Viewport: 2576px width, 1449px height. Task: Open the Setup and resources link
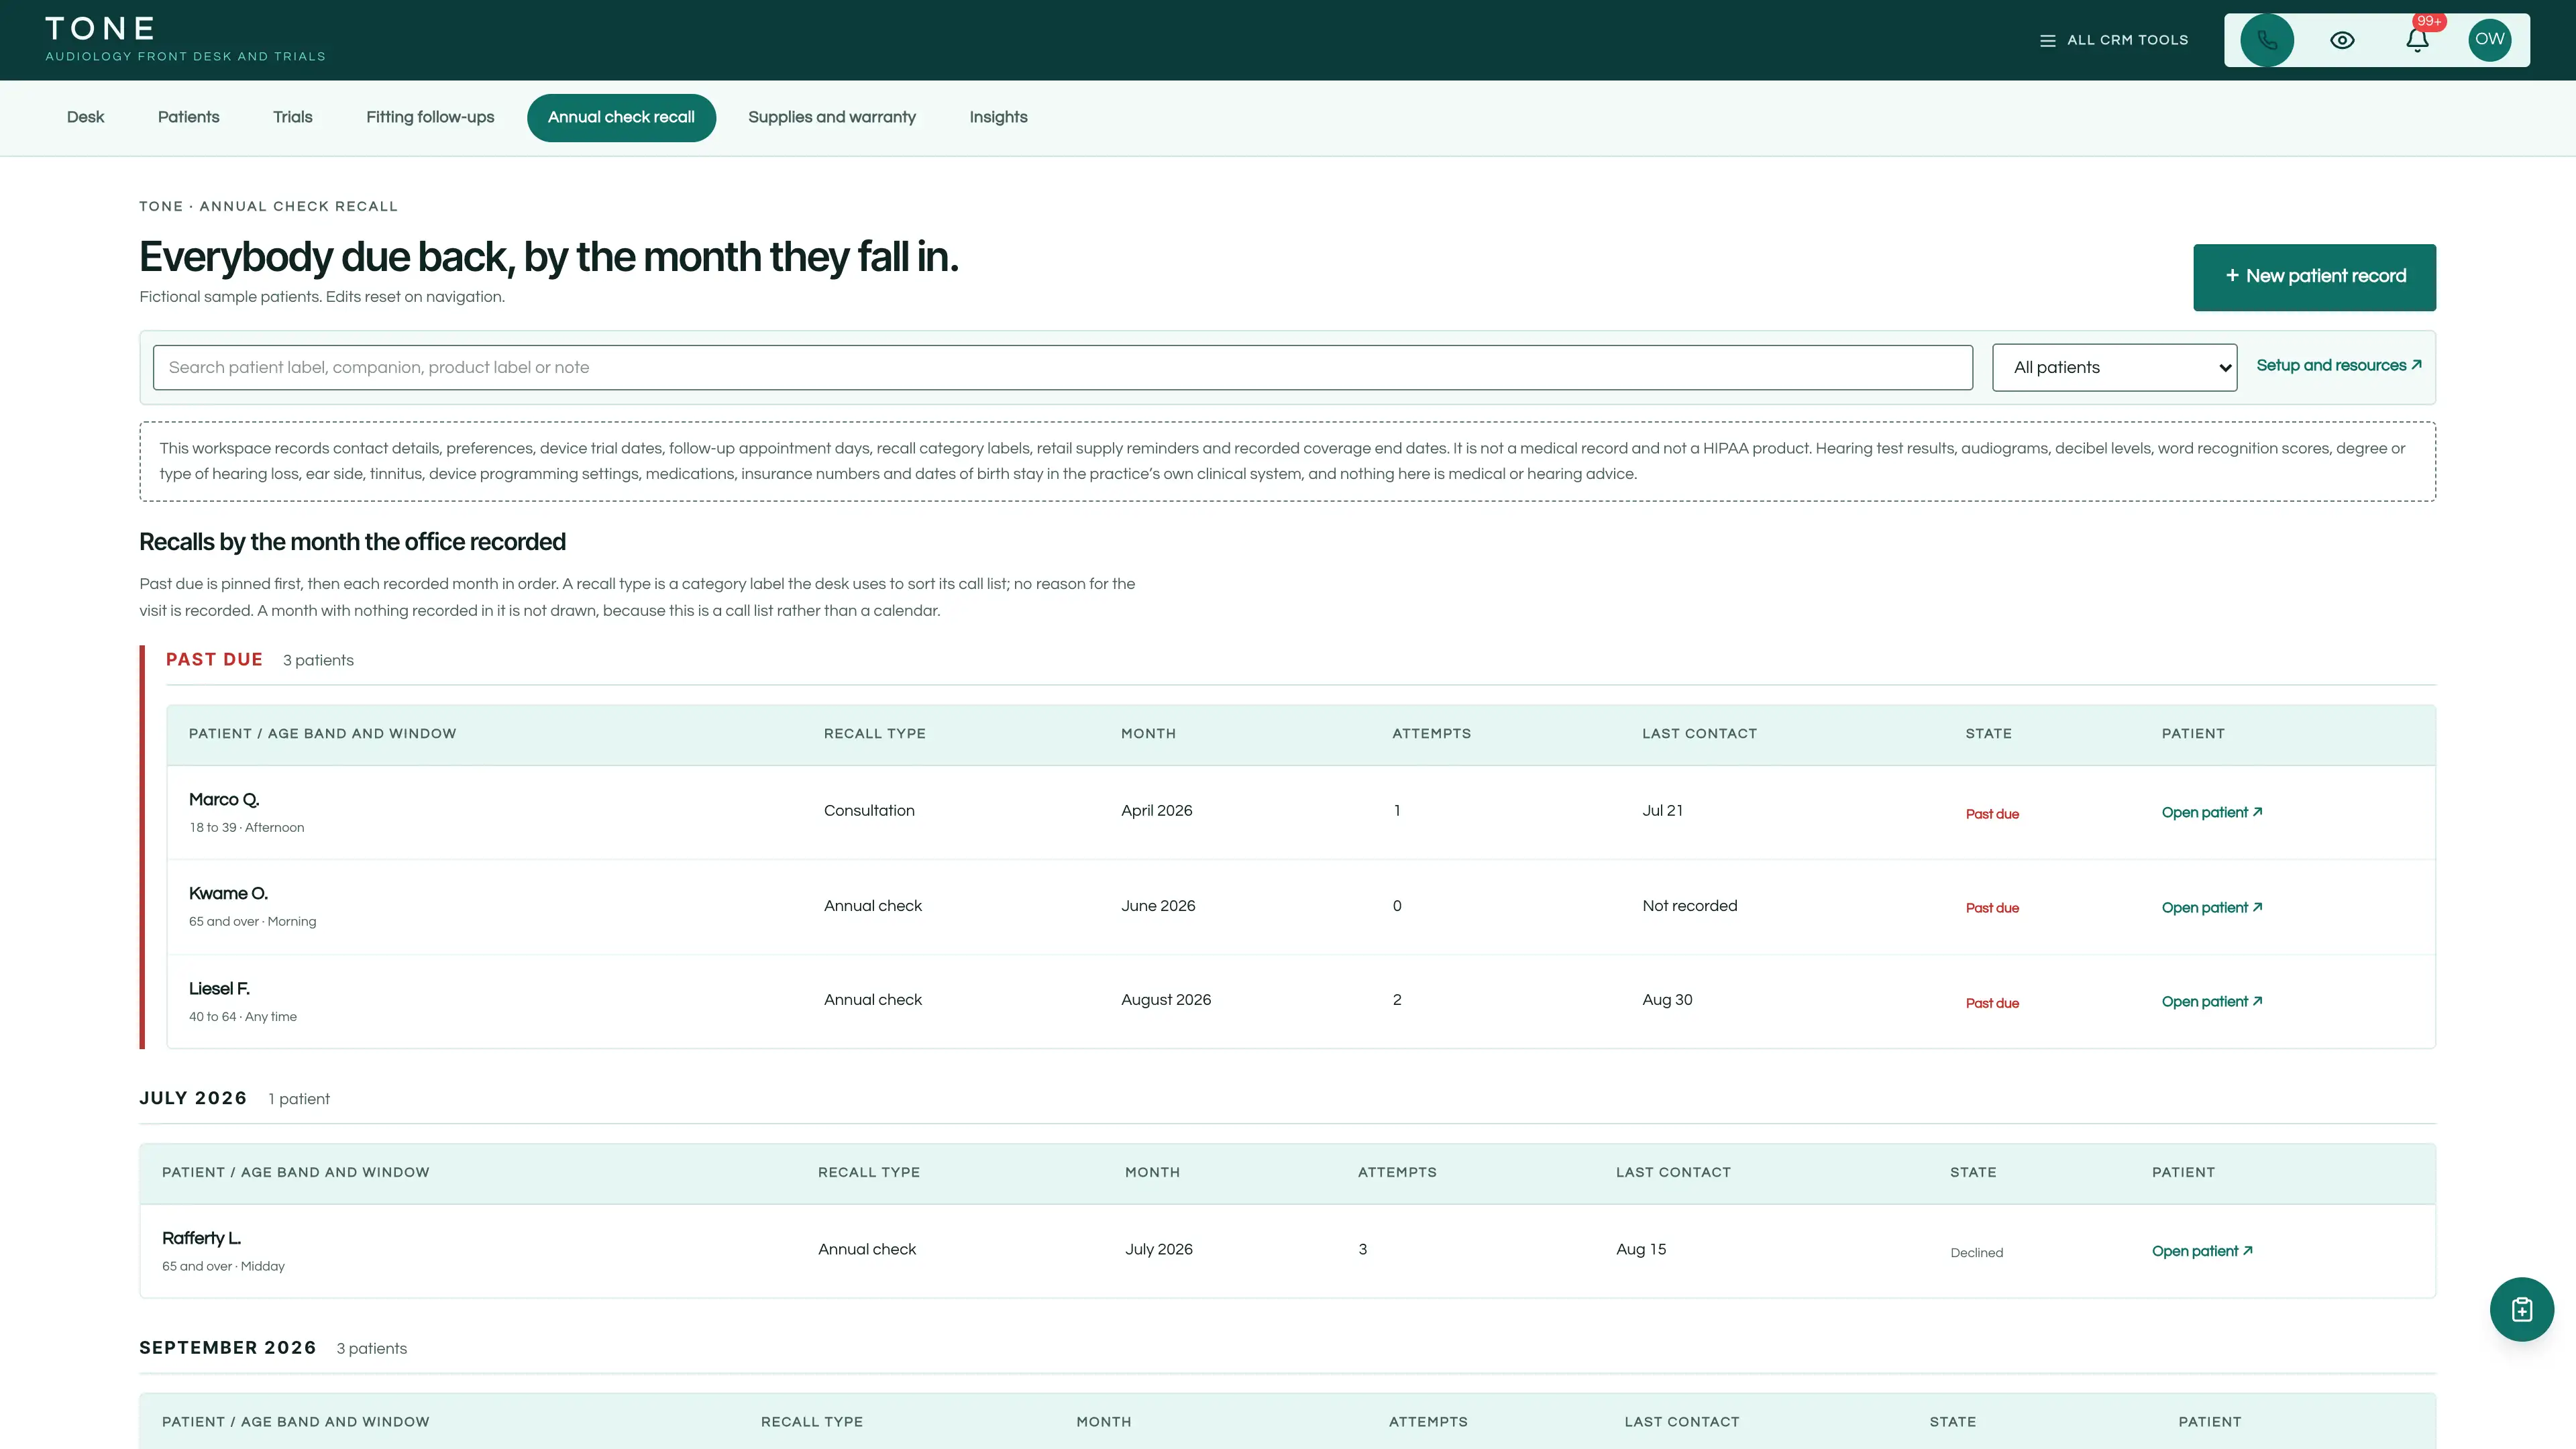2339,366
